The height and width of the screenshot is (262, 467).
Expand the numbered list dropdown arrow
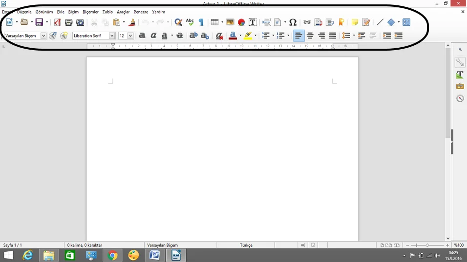(x=288, y=36)
